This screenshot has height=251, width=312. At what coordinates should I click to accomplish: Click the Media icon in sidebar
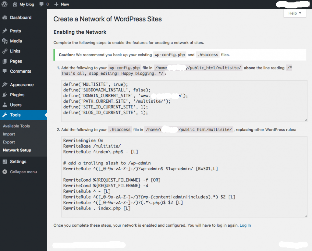pos(5,41)
